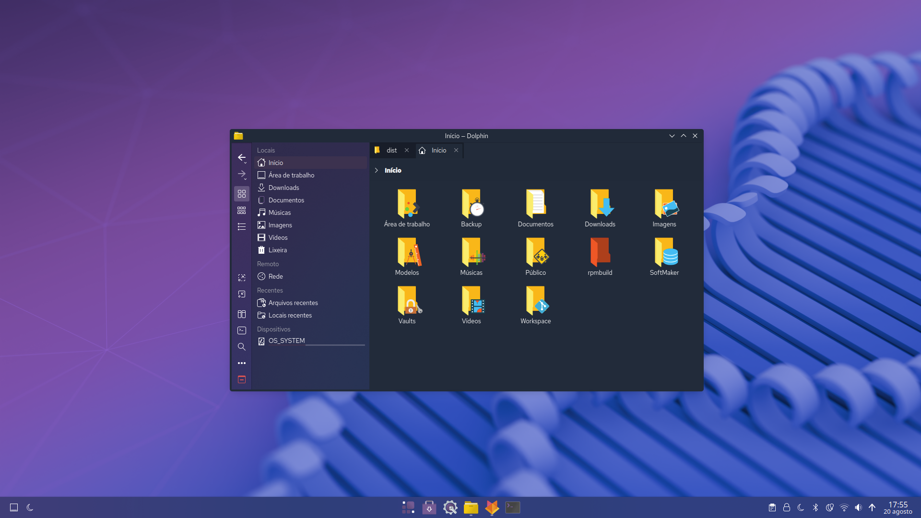Open forward history dropdown arrow

(246, 179)
